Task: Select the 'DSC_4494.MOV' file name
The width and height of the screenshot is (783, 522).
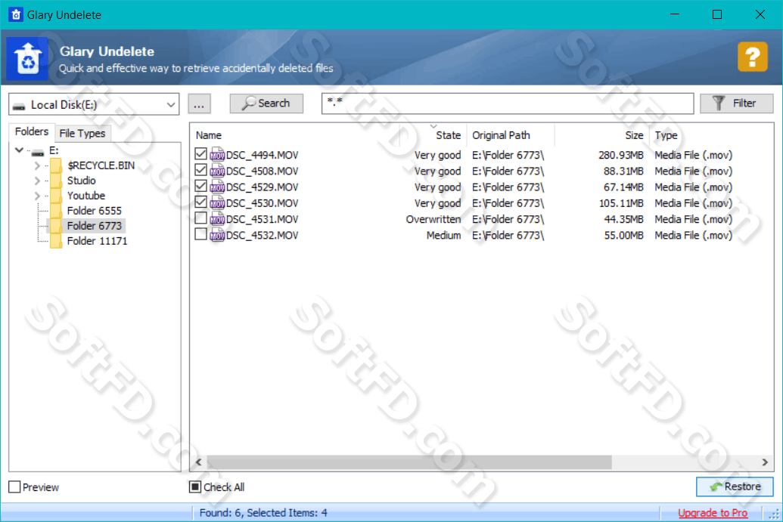Action: (263, 155)
